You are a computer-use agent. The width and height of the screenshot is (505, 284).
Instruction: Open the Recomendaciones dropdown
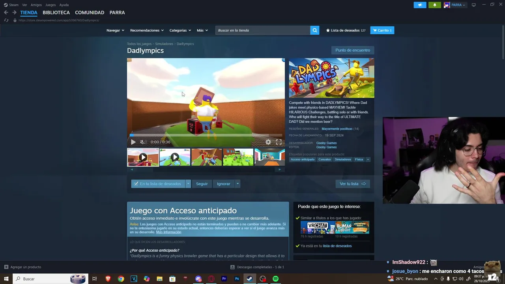147,30
